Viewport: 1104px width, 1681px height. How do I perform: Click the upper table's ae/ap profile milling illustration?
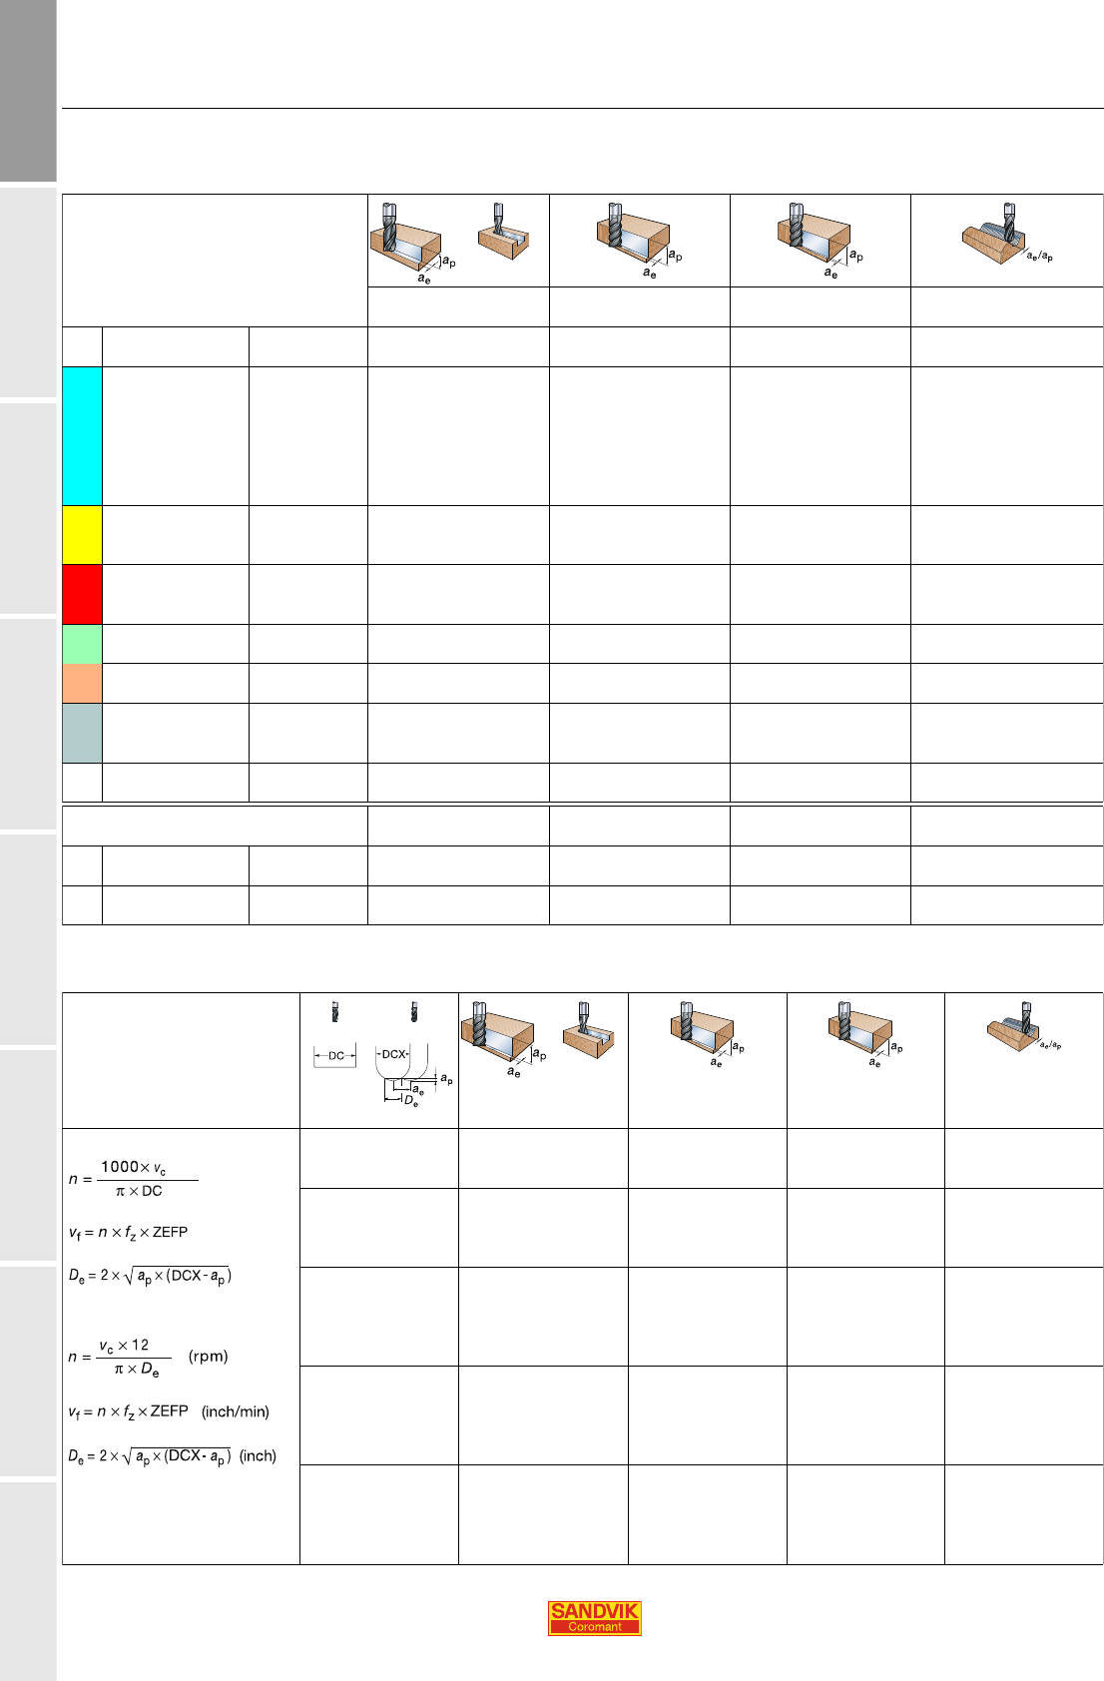pyautogui.click(x=1006, y=239)
